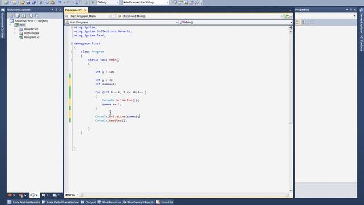Open the Error List tab
This screenshot has width=364, height=205.
165,202
